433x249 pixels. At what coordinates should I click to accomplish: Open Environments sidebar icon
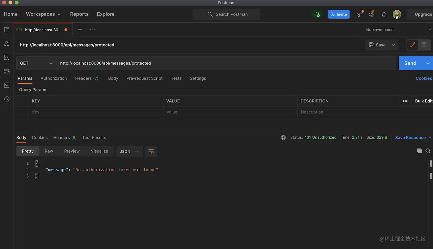tap(7, 57)
